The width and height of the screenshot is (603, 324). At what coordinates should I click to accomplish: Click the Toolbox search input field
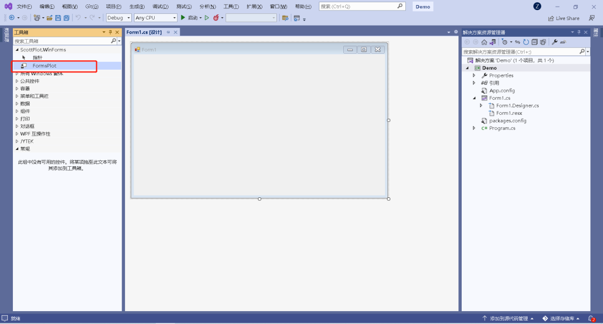coord(61,41)
